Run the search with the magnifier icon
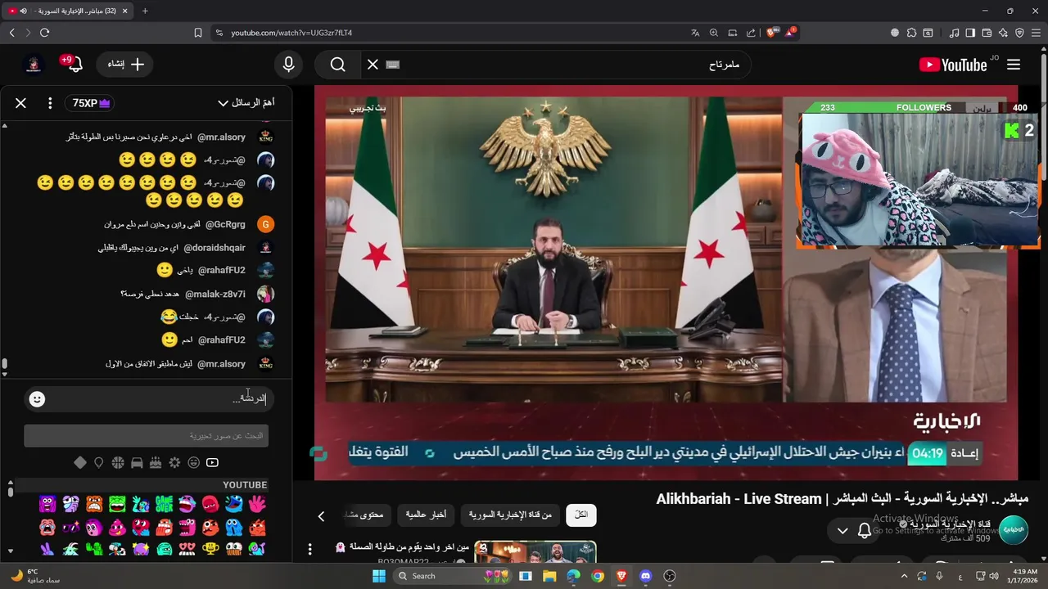Image resolution: width=1048 pixels, height=589 pixels. [338, 65]
